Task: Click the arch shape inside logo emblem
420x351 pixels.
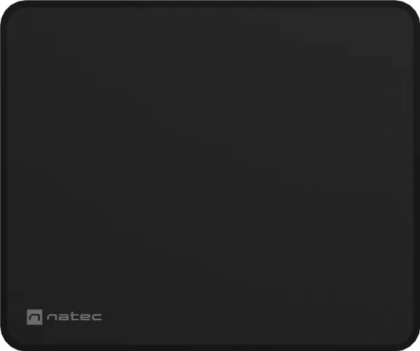Action: (x=34, y=317)
